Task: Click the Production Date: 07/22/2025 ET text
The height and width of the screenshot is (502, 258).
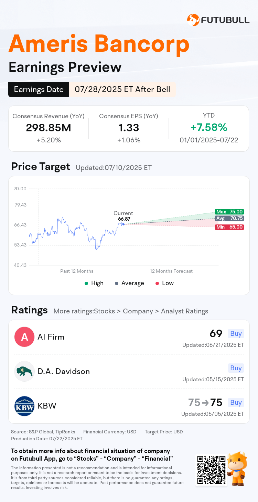Action: [47, 439]
